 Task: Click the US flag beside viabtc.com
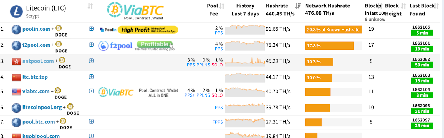tap(16, 92)
